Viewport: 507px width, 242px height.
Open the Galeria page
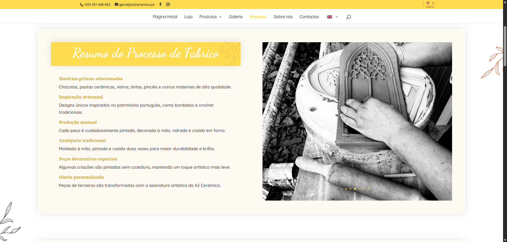pos(236,17)
